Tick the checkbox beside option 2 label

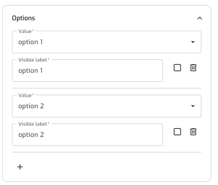click(x=177, y=132)
